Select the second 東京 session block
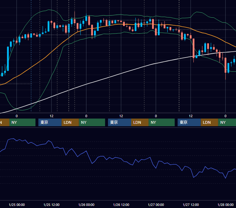The height and width of the screenshot is (208, 236). pos(119,122)
